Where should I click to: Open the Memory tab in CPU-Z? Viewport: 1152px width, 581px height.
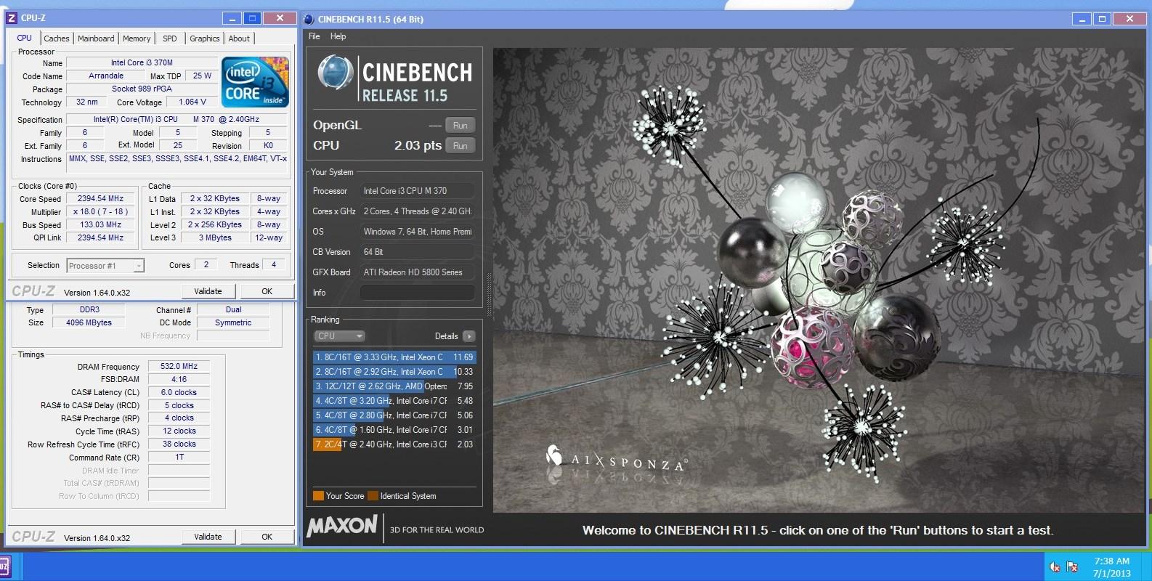click(x=137, y=38)
